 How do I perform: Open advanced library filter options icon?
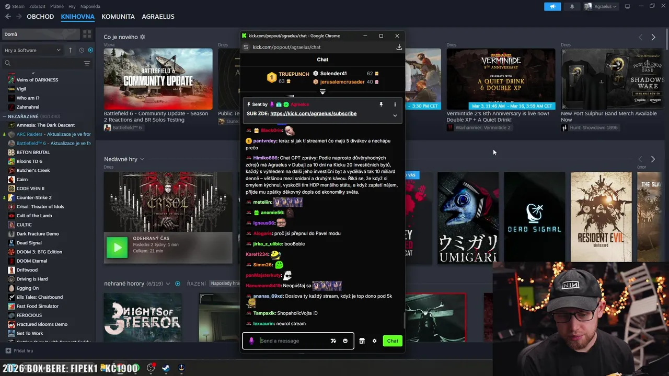[x=87, y=63]
